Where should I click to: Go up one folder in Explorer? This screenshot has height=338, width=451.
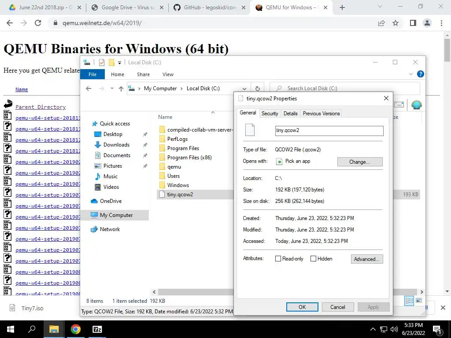pyautogui.click(x=121, y=88)
